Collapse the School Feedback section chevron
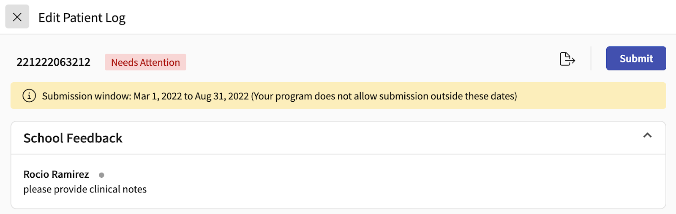This screenshot has width=676, height=214. pos(647,135)
